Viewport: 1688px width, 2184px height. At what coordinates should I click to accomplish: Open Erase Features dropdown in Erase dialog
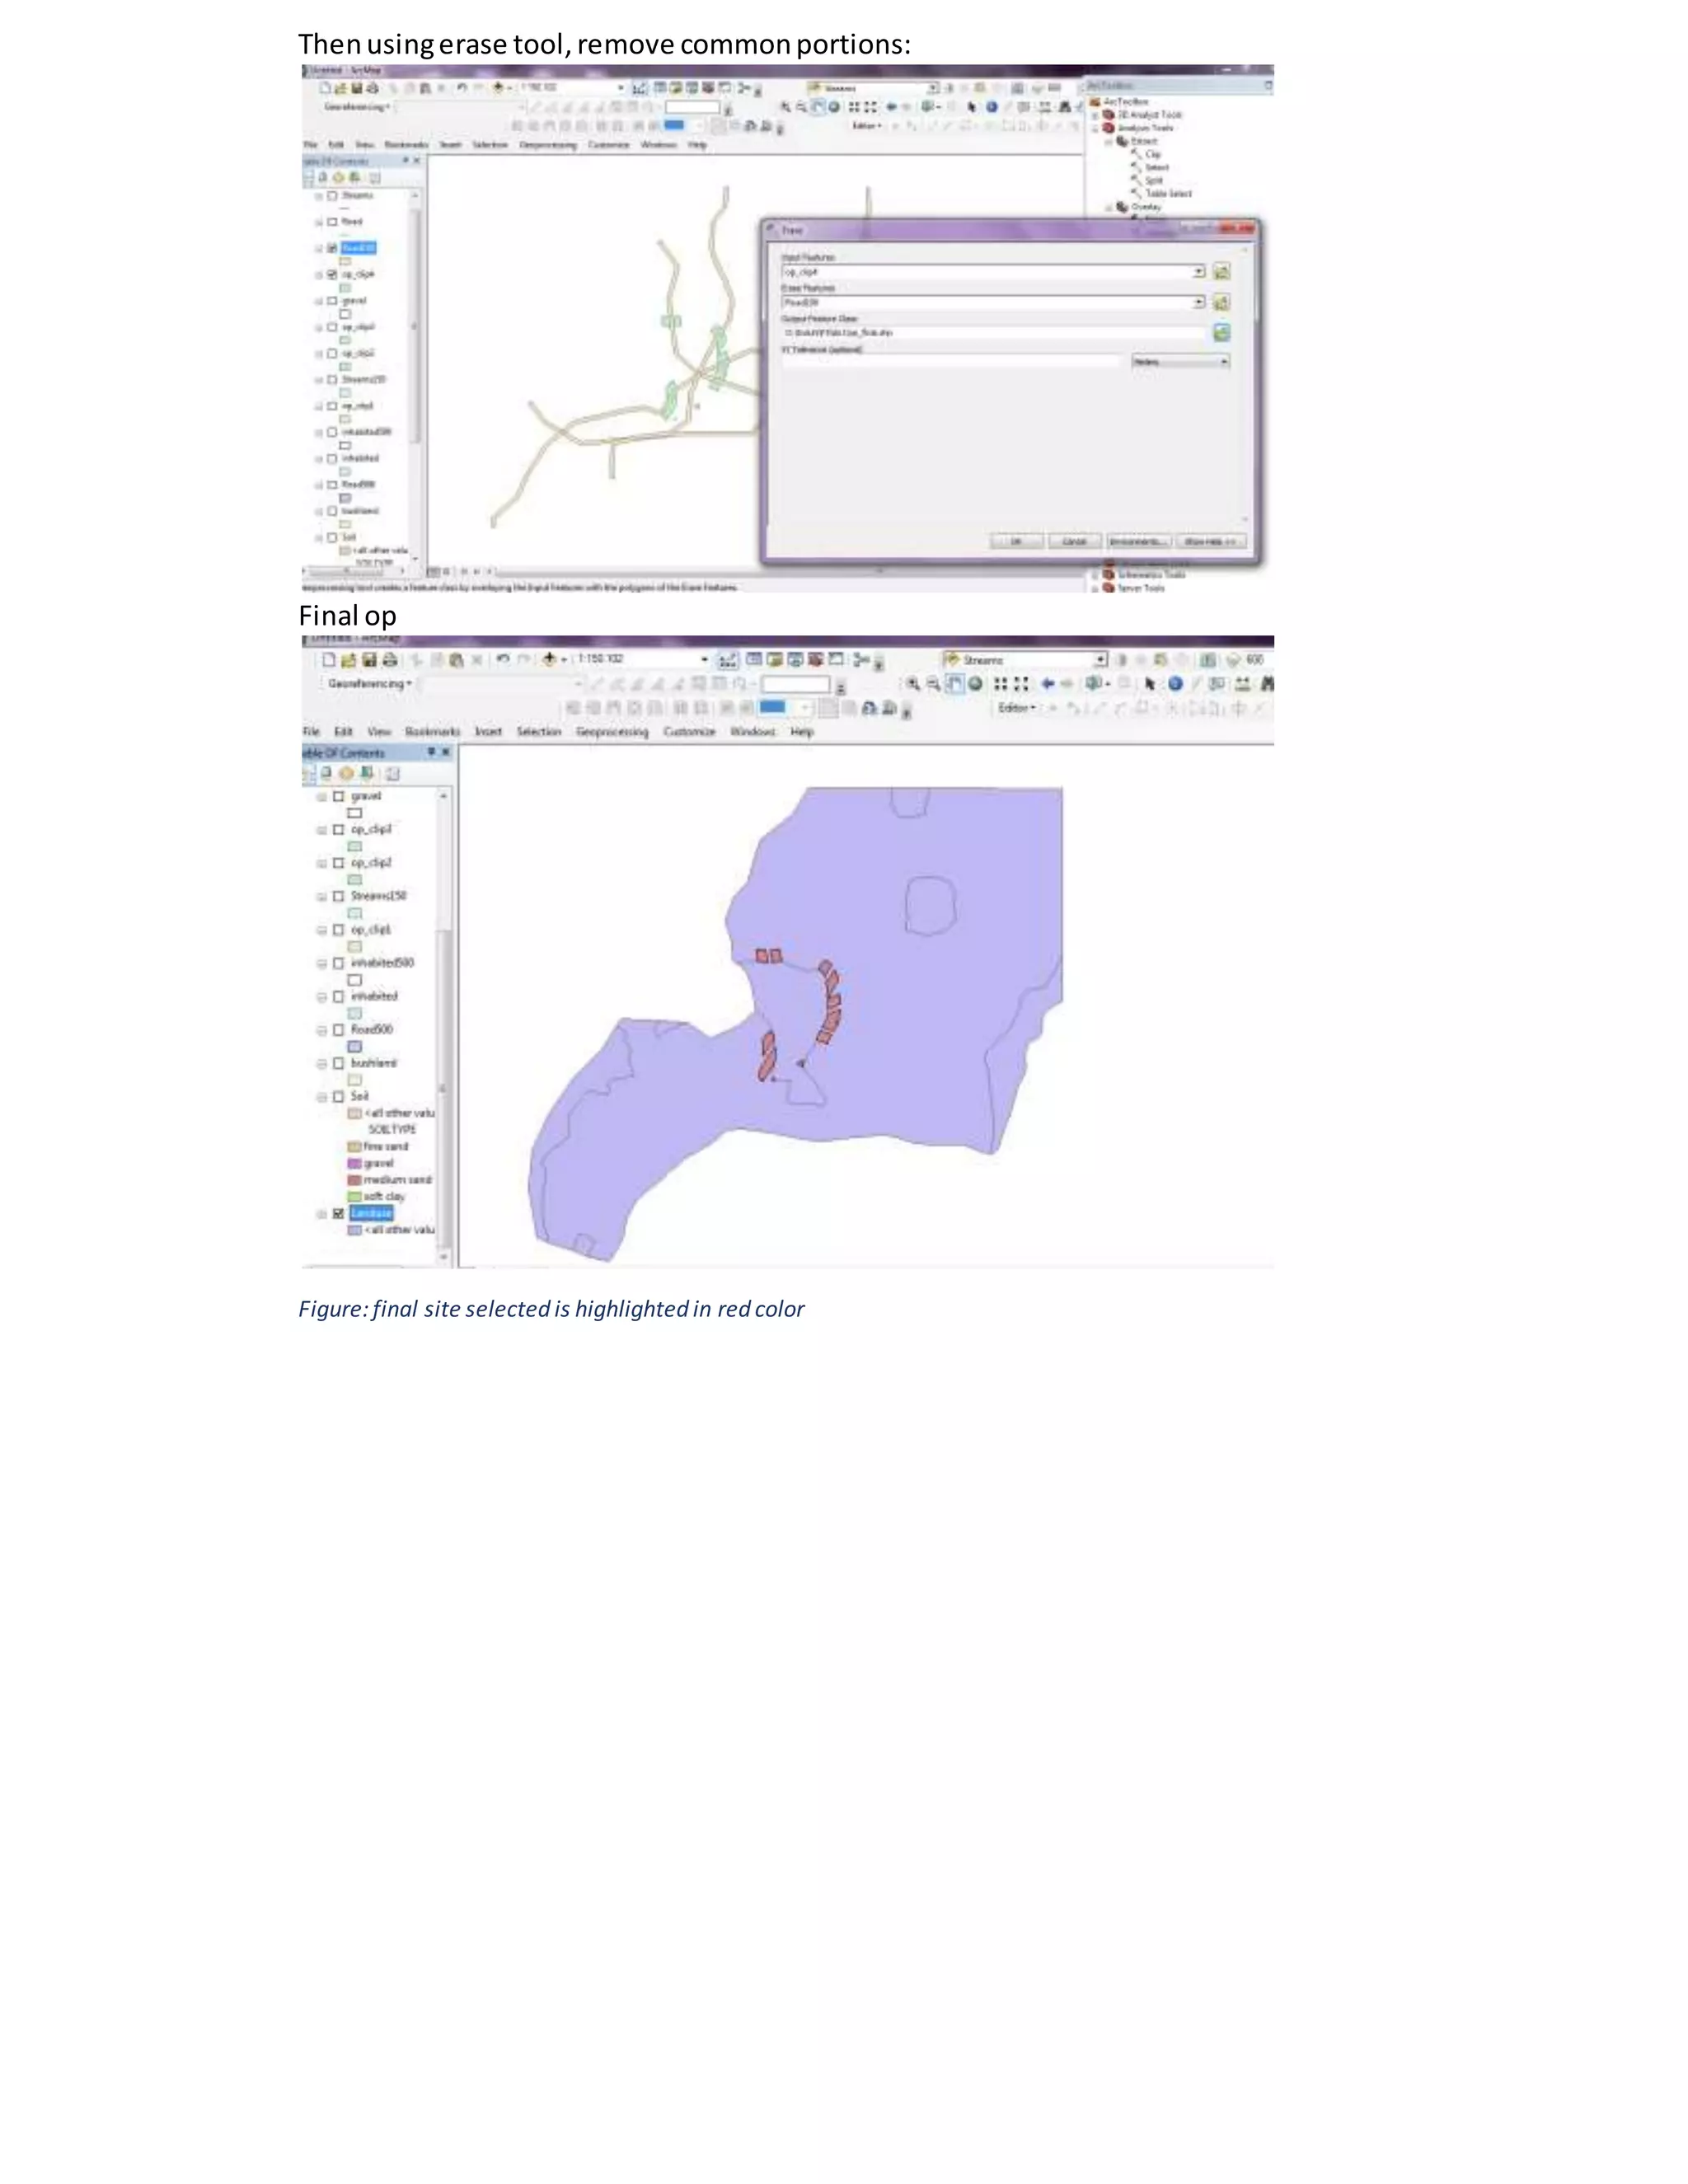[x=1198, y=302]
